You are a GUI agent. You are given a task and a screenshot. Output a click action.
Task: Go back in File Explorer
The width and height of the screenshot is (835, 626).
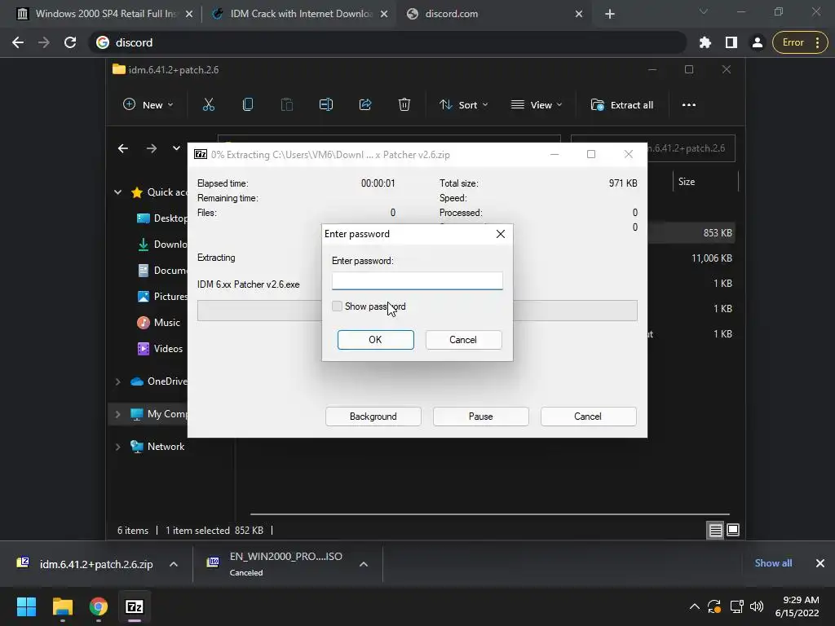tap(123, 148)
